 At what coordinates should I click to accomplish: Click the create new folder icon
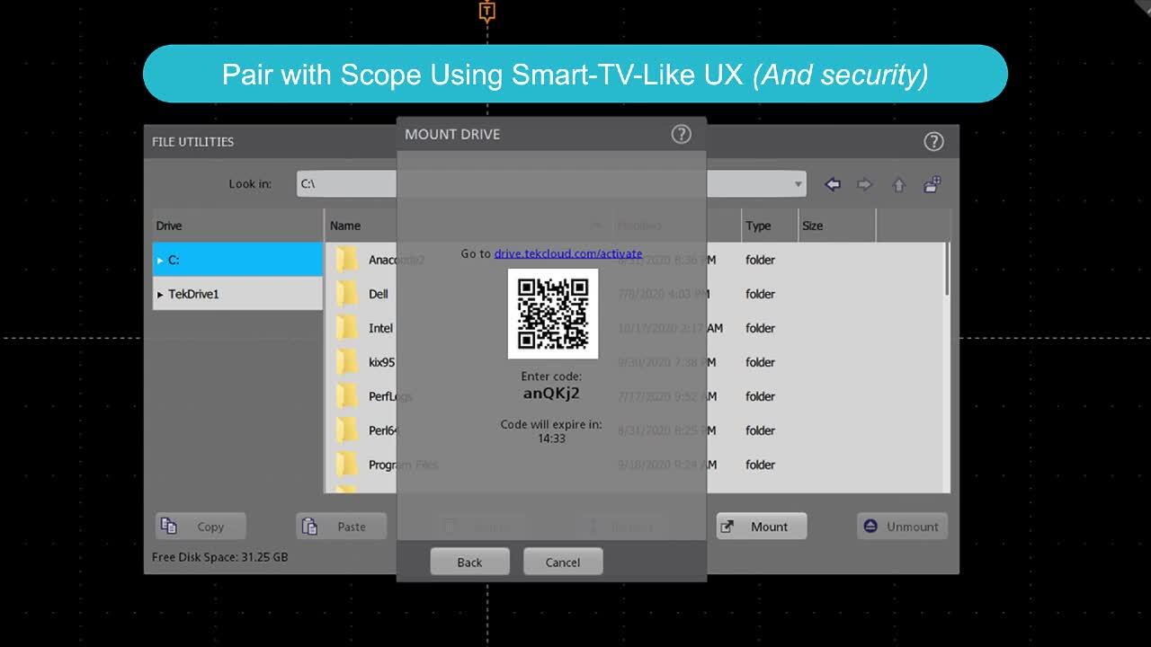(x=932, y=183)
